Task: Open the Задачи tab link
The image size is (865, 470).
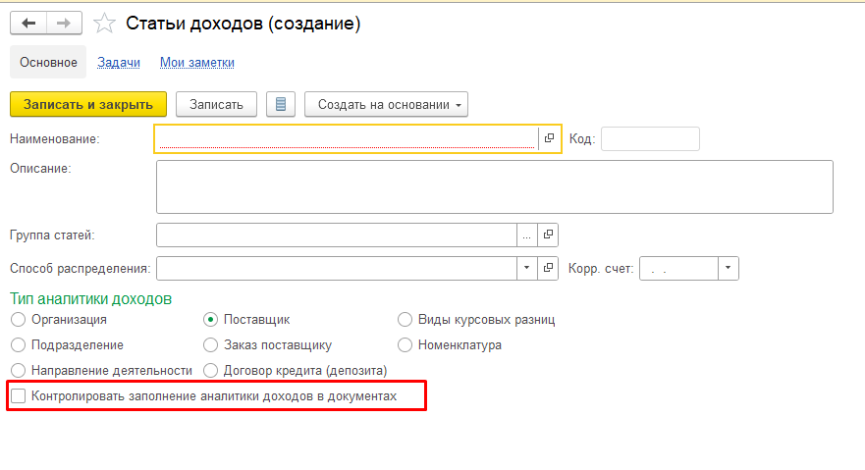Action: pyautogui.click(x=119, y=62)
